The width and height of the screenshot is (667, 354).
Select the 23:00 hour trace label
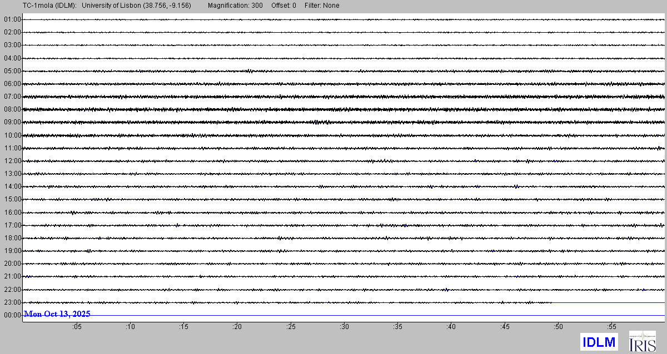12,302
